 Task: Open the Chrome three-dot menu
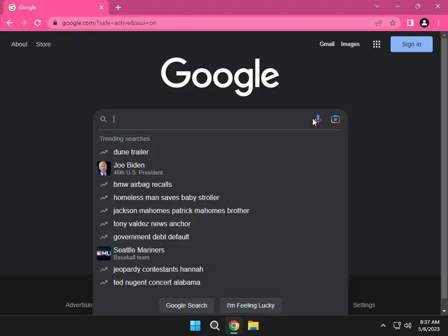click(x=438, y=23)
